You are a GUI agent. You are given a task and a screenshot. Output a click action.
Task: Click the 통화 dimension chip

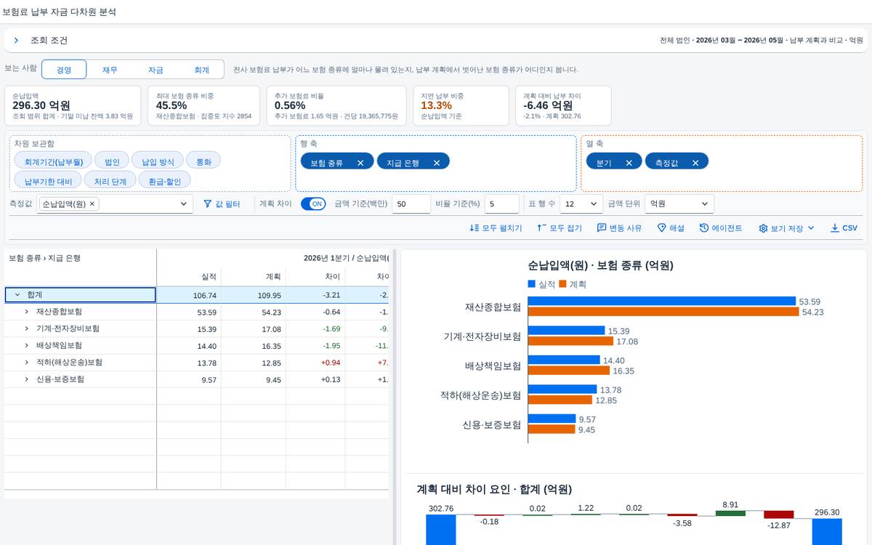tap(203, 161)
